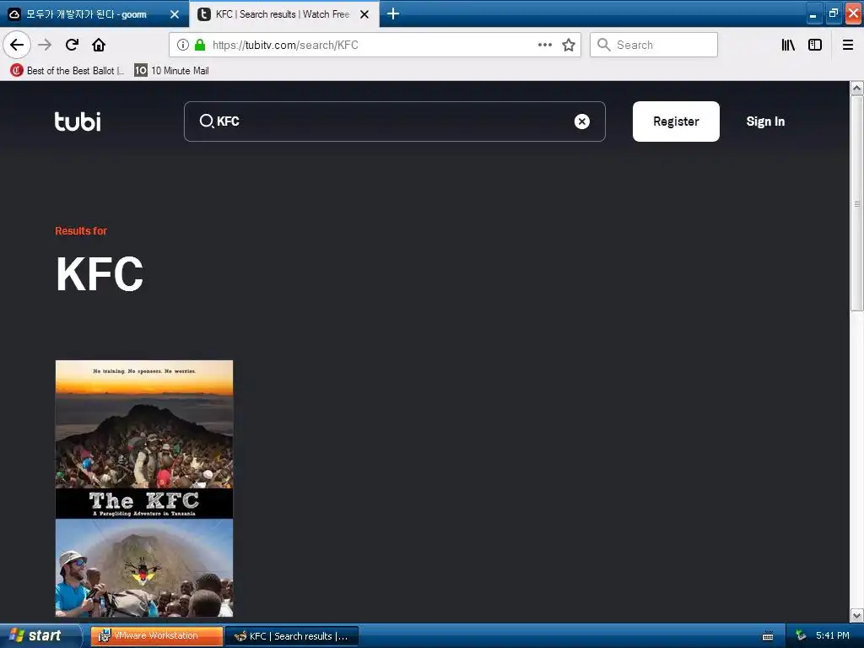Focus the Tubi search field containing KFC
Screen dimensions: 864x648
point(394,121)
